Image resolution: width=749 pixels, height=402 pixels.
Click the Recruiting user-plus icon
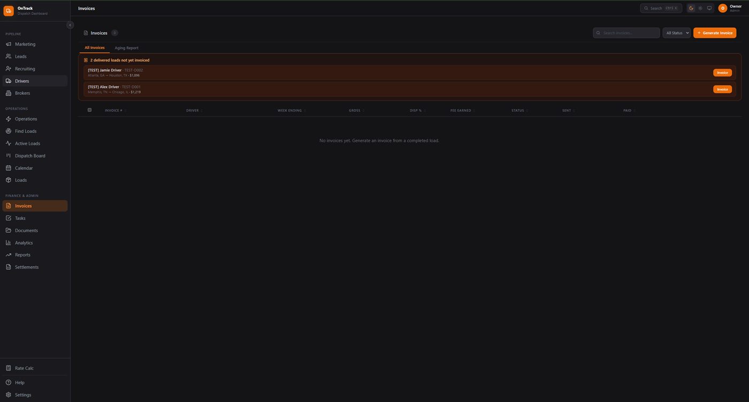point(9,69)
